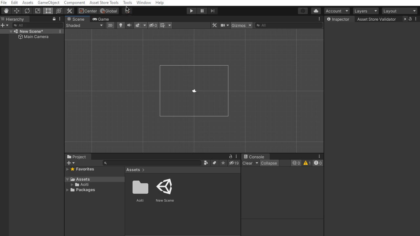Viewport: 420px width, 236px height.
Task: Click the Pause button
Action: (202, 11)
